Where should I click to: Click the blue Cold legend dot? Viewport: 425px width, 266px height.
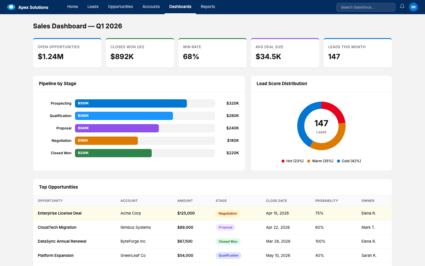click(339, 161)
